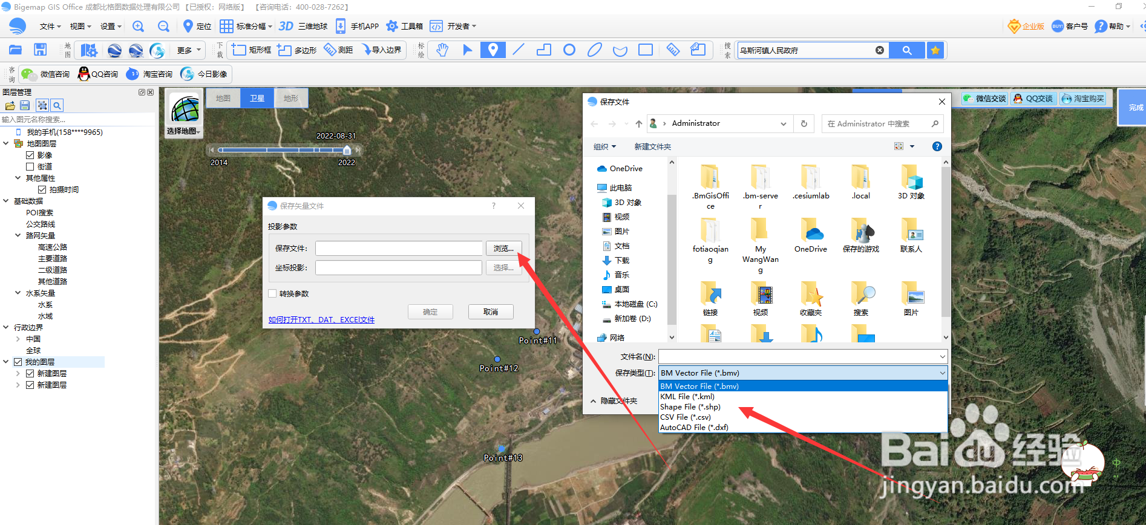Click the blue search button

[x=907, y=50]
